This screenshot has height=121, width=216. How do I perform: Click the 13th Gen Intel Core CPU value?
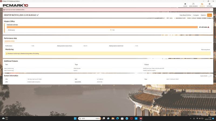click(35, 79)
